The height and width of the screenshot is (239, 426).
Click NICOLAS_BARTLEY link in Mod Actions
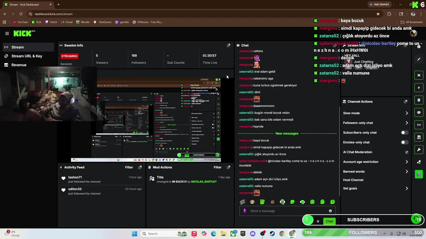coord(204,182)
